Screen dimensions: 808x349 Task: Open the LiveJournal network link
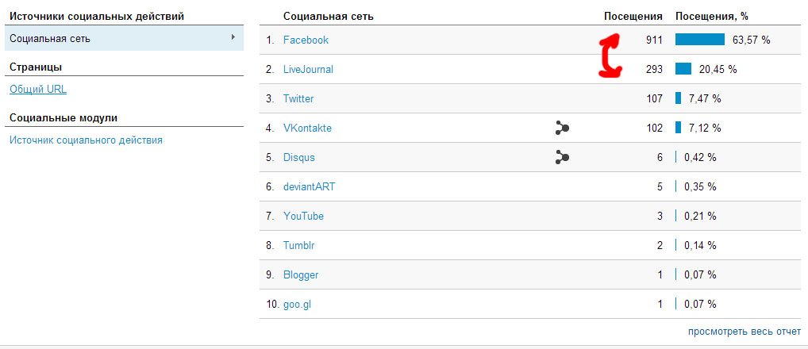308,70
